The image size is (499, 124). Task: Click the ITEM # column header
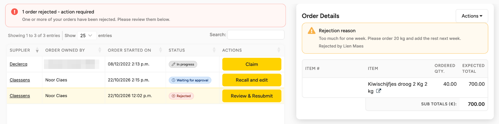tap(312, 68)
